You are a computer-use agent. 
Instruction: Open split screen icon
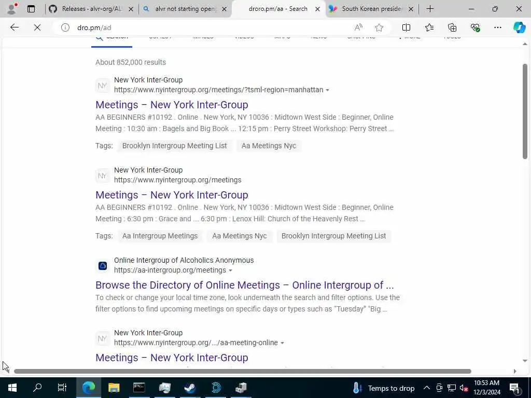tap(406, 27)
